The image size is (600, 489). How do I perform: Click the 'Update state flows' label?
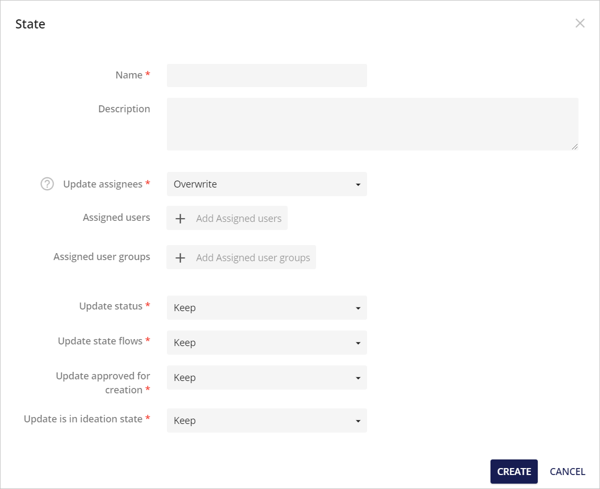[x=100, y=341]
